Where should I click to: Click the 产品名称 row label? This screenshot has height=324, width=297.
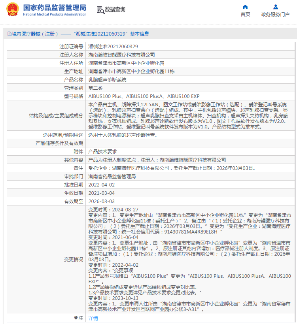point(74,79)
